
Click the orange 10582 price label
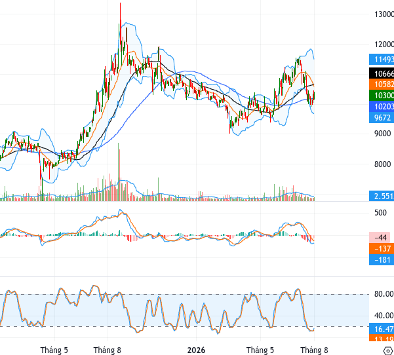pos(382,84)
